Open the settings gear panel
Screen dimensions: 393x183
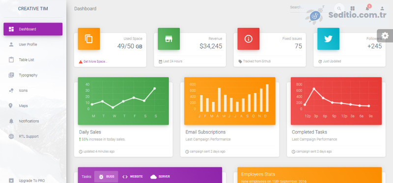point(385,36)
